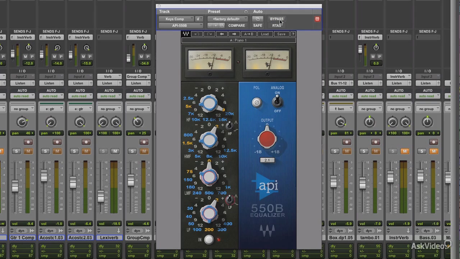
Task: Go to previous preset with left arrow
Action: coord(222,34)
